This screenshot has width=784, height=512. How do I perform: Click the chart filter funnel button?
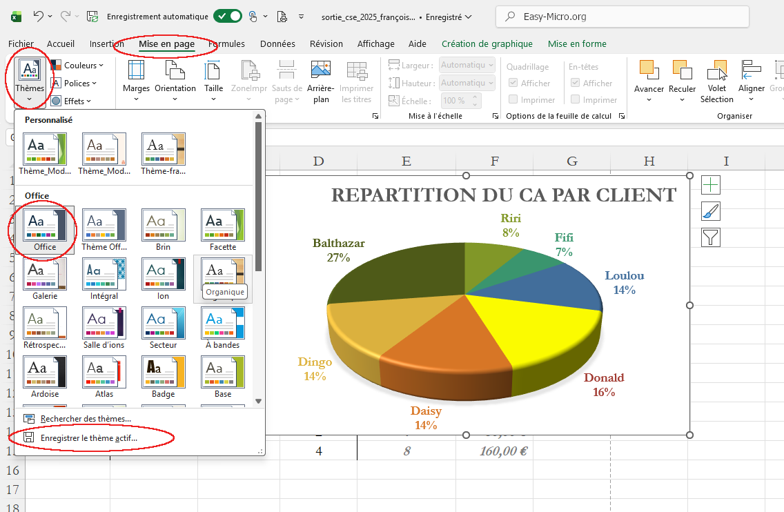[x=711, y=238]
